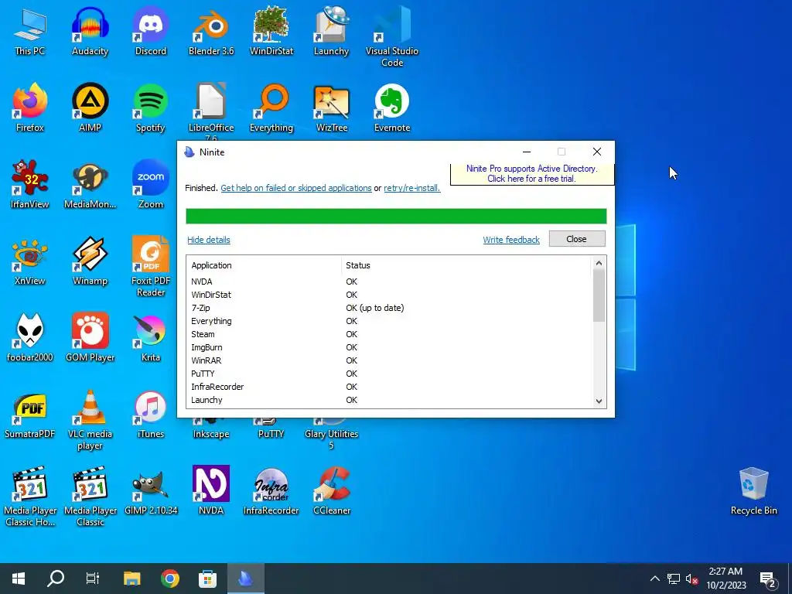This screenshot has height=594, width=792.
Task: Launch AIMP from the desktop
Action: coord(90,108)
